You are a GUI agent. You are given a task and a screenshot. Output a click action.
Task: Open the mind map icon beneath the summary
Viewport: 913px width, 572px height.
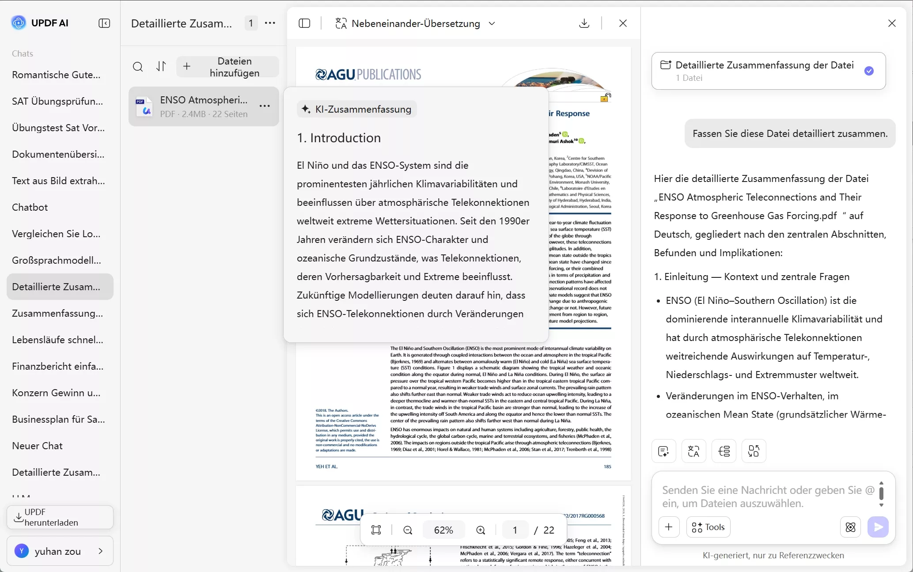point(724,451)
